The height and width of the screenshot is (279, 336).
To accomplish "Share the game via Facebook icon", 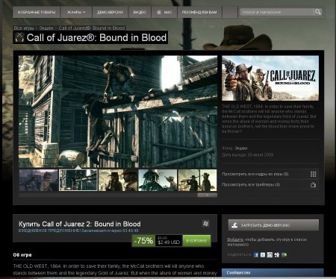I will [256, 254].
